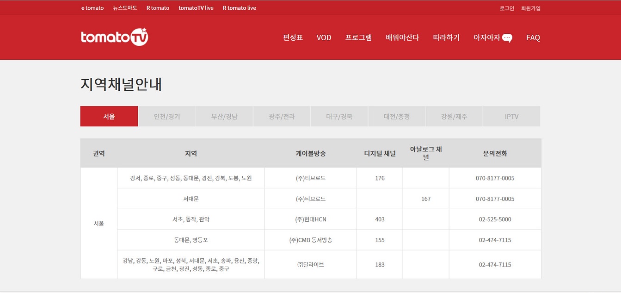Click the 회원가입 link
621x293 pixels.
[530, 8]
